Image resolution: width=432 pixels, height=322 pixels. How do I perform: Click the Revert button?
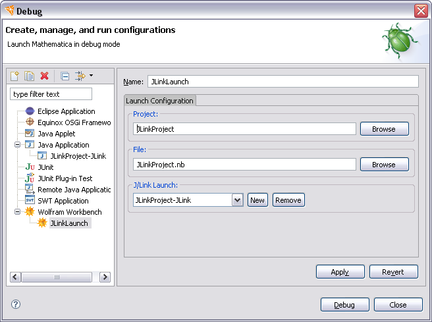click(x=393, y=271)
